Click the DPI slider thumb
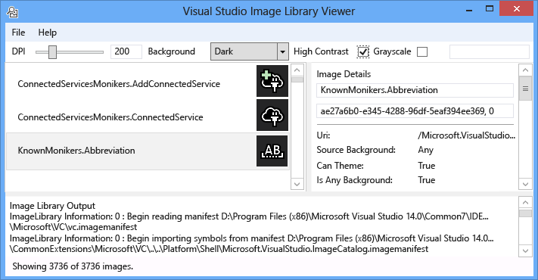This screenshot has height=280, width=538. tap(52, 51)
